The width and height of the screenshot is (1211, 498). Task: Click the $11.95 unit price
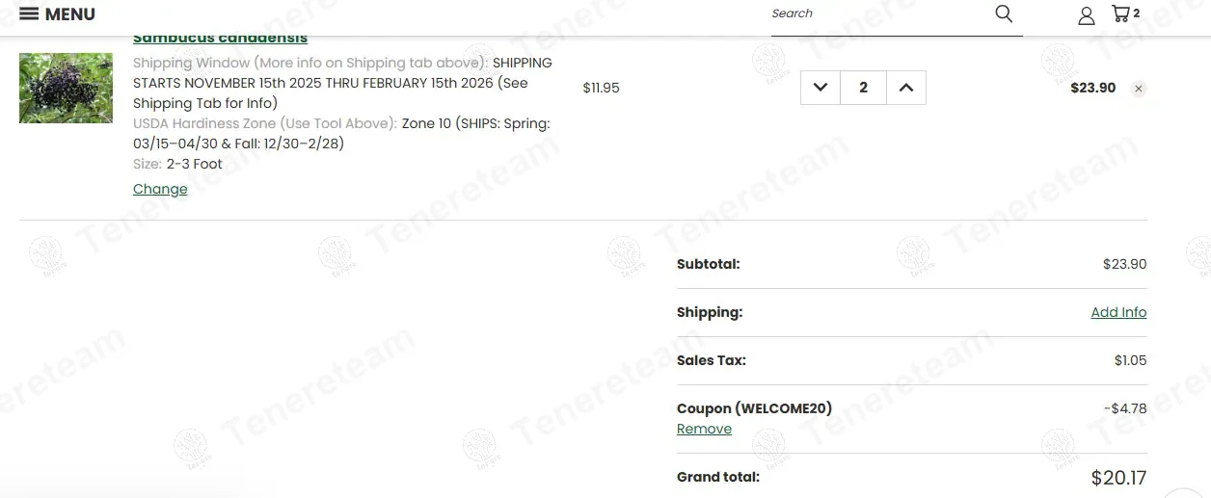(601, 88)
